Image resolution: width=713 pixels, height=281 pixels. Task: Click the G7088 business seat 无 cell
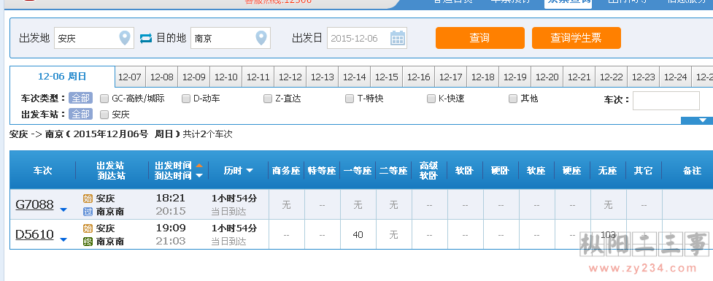click(x=287, y=205)
